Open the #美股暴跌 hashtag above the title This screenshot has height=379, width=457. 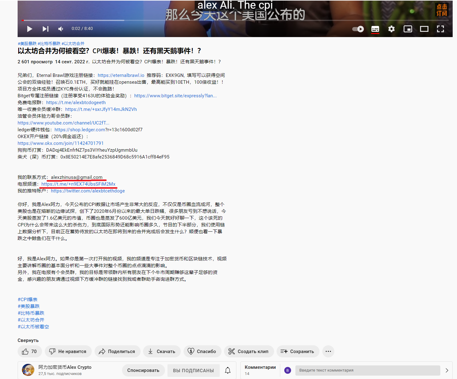[27, 44]
